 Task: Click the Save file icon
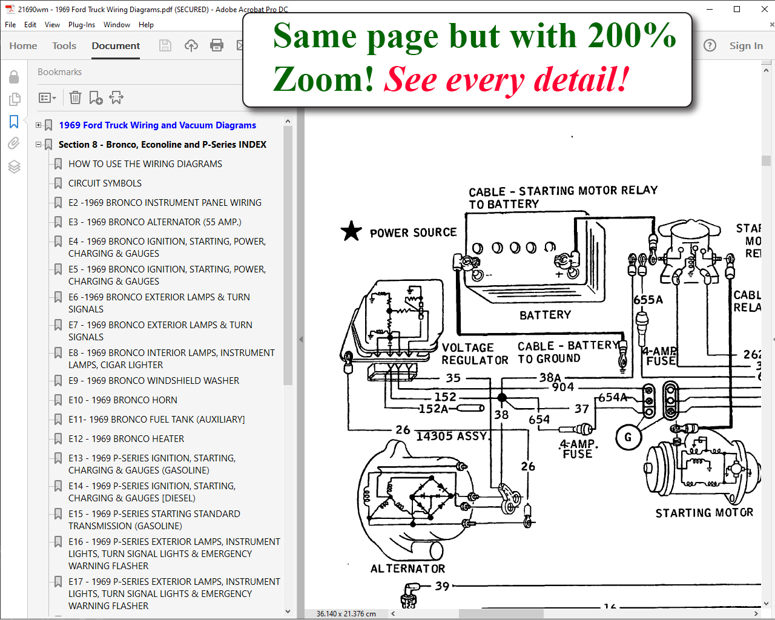coord(165,45)
